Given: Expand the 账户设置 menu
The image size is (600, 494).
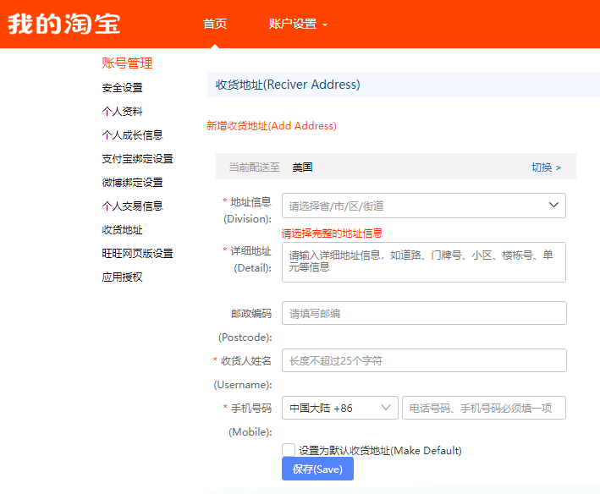Looking at the screenshot, I should [298, 24].
